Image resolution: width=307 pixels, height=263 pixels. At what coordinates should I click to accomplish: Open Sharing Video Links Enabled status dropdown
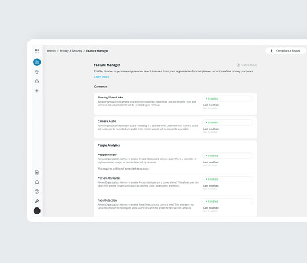228,98
